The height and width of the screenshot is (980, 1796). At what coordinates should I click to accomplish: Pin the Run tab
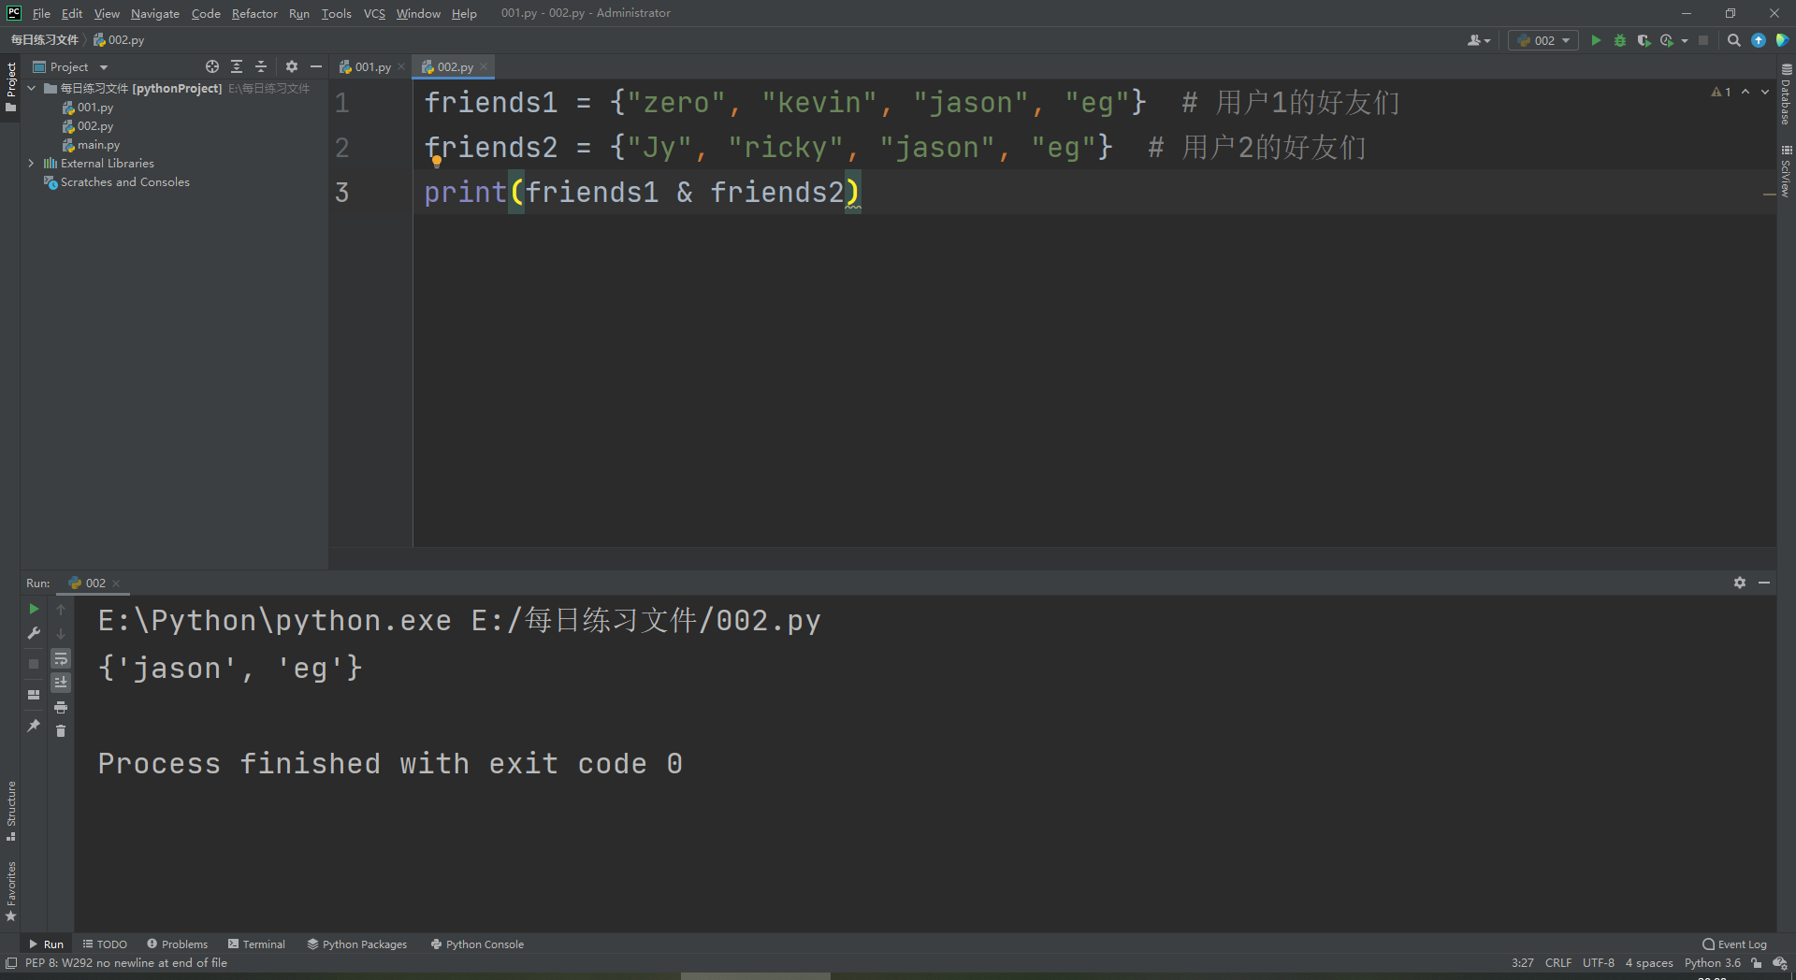pos(34,725)
